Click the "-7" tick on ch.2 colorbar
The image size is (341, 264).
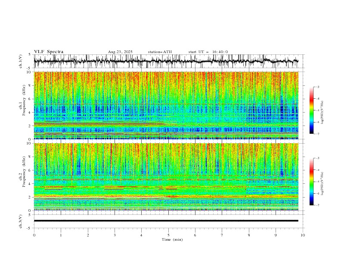pyautogui.click(x=318, y=205)
